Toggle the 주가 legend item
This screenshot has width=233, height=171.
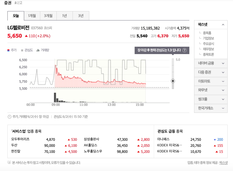click(12, 50)
